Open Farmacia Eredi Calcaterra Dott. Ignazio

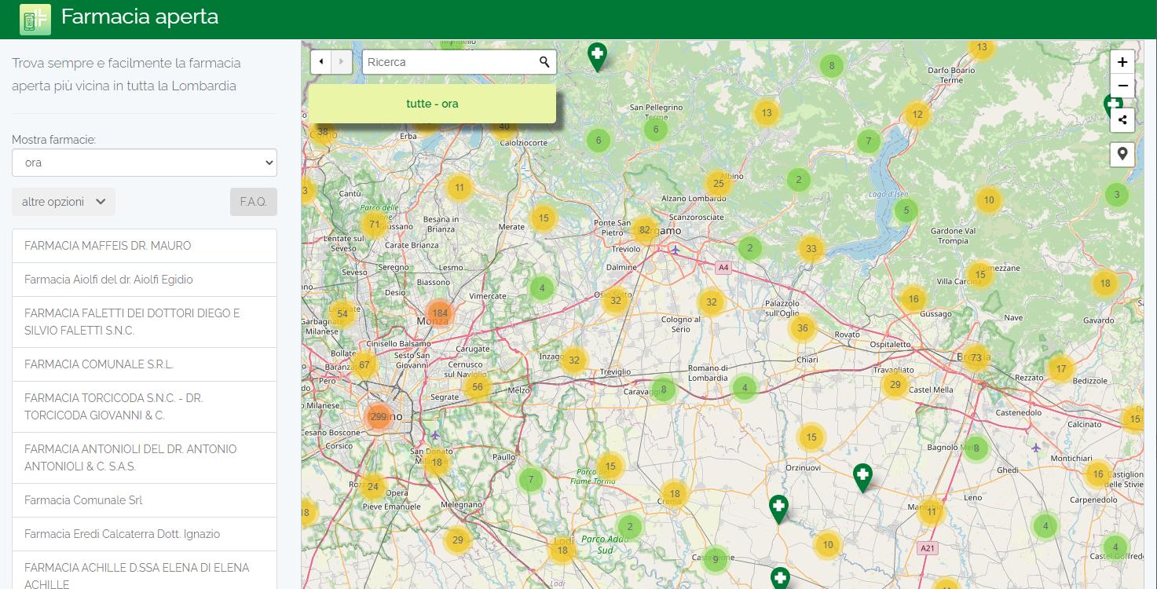(x=145, y=534)
